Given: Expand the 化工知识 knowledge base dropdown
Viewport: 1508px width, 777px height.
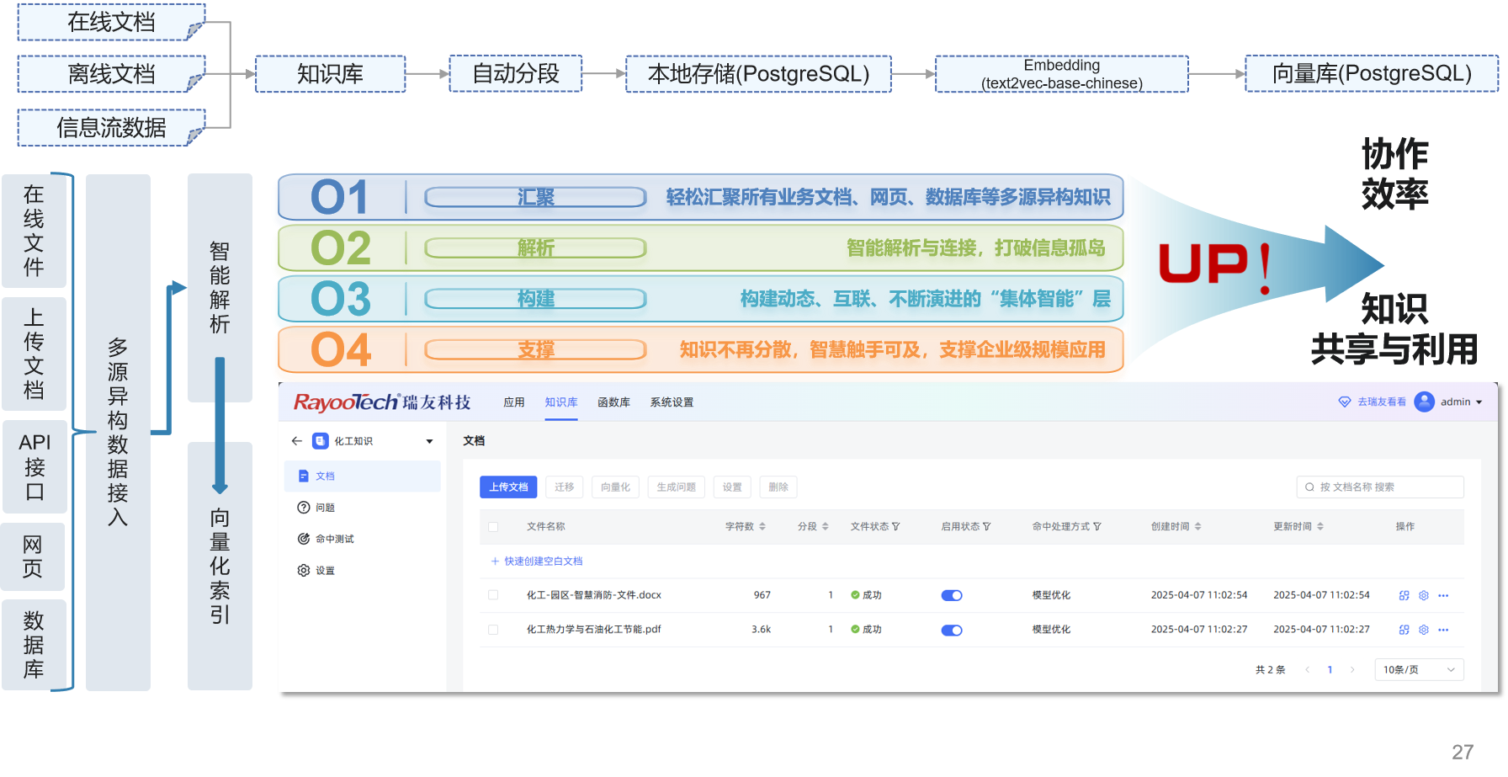Looking at the screenshot, I should click(x=429, y=441).
